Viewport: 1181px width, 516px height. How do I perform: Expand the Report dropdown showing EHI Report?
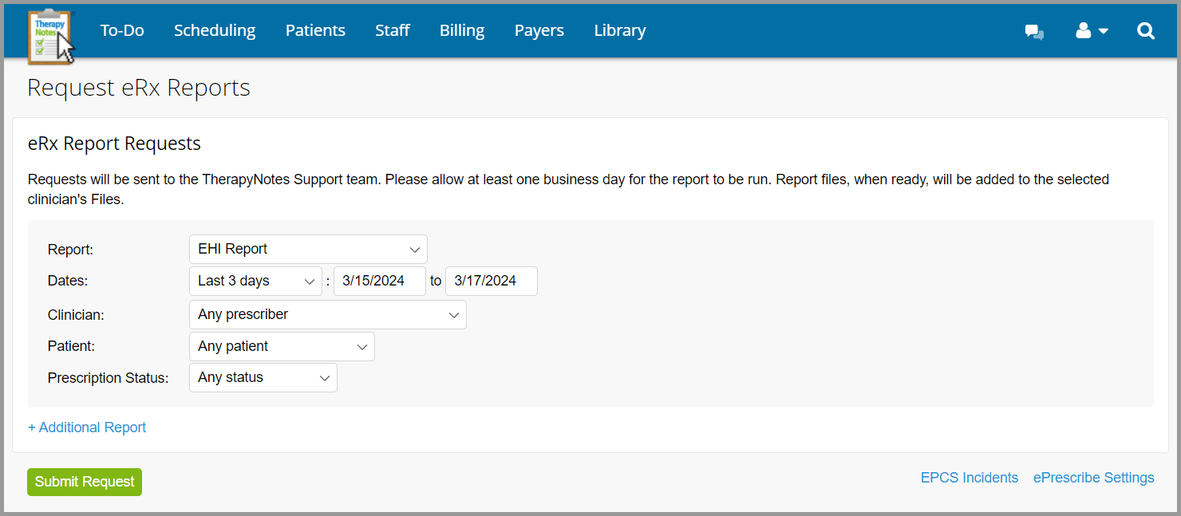click(308, 249)
